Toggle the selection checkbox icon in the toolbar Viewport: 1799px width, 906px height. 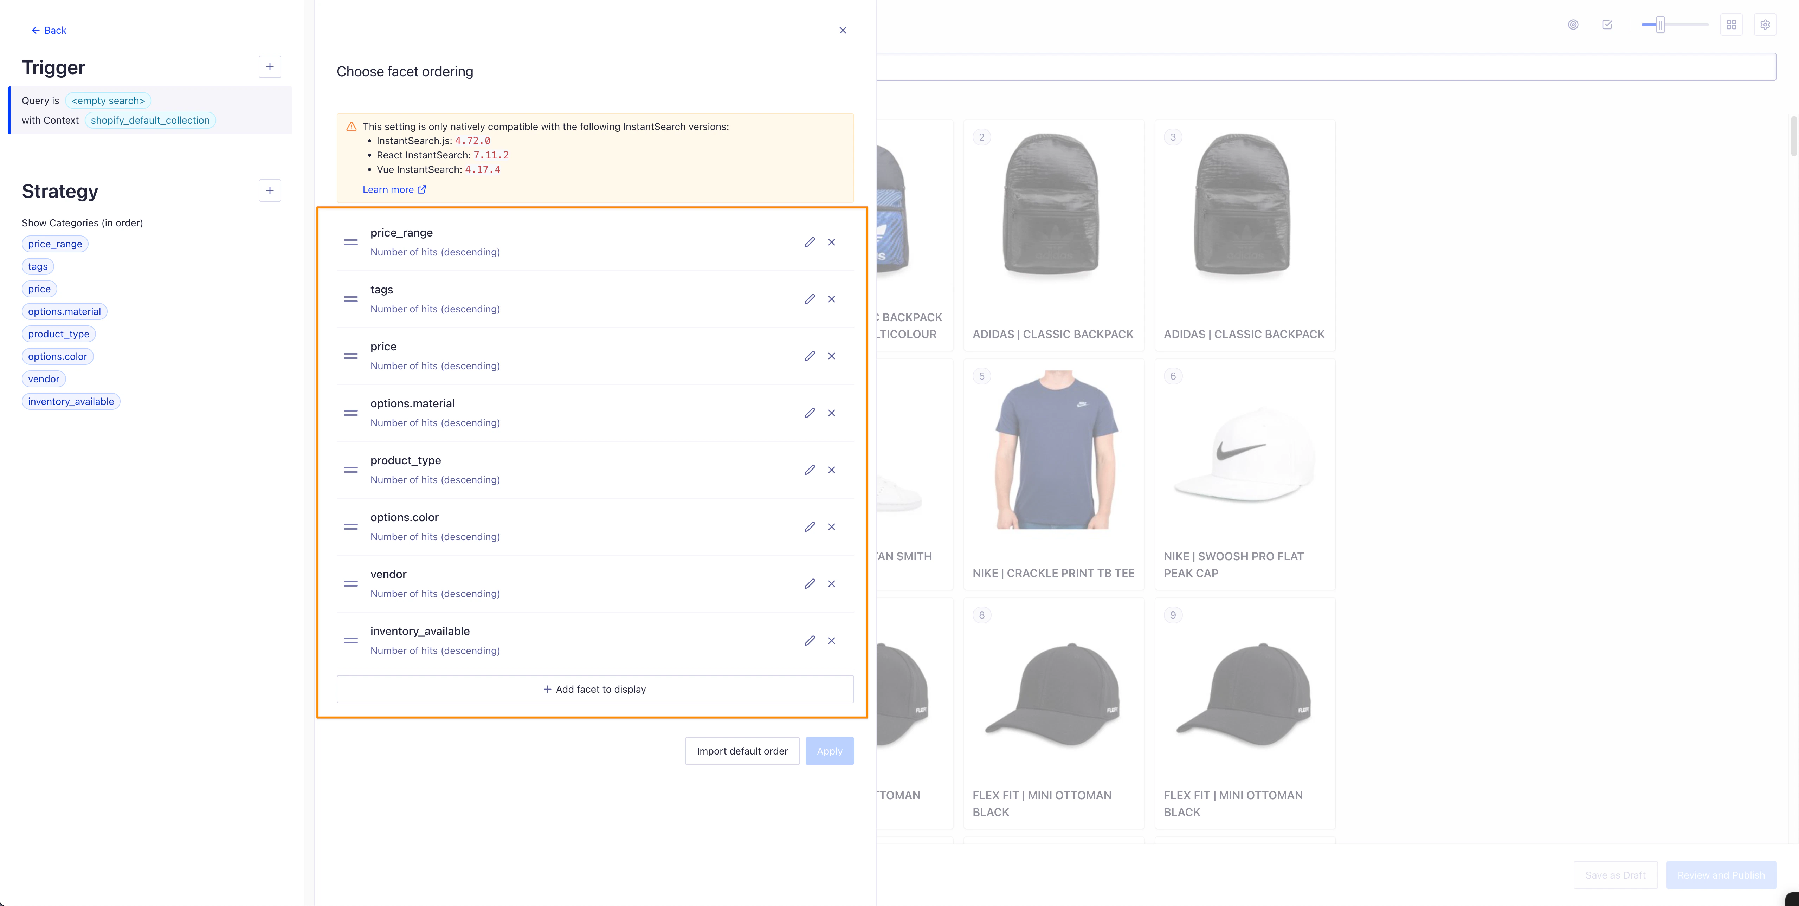(x=1607, y=24)
